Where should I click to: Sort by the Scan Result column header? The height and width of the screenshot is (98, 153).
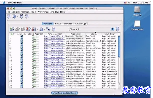110,34
